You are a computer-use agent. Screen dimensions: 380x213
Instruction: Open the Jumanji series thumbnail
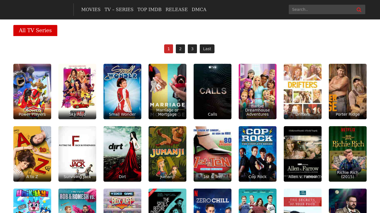167,154
